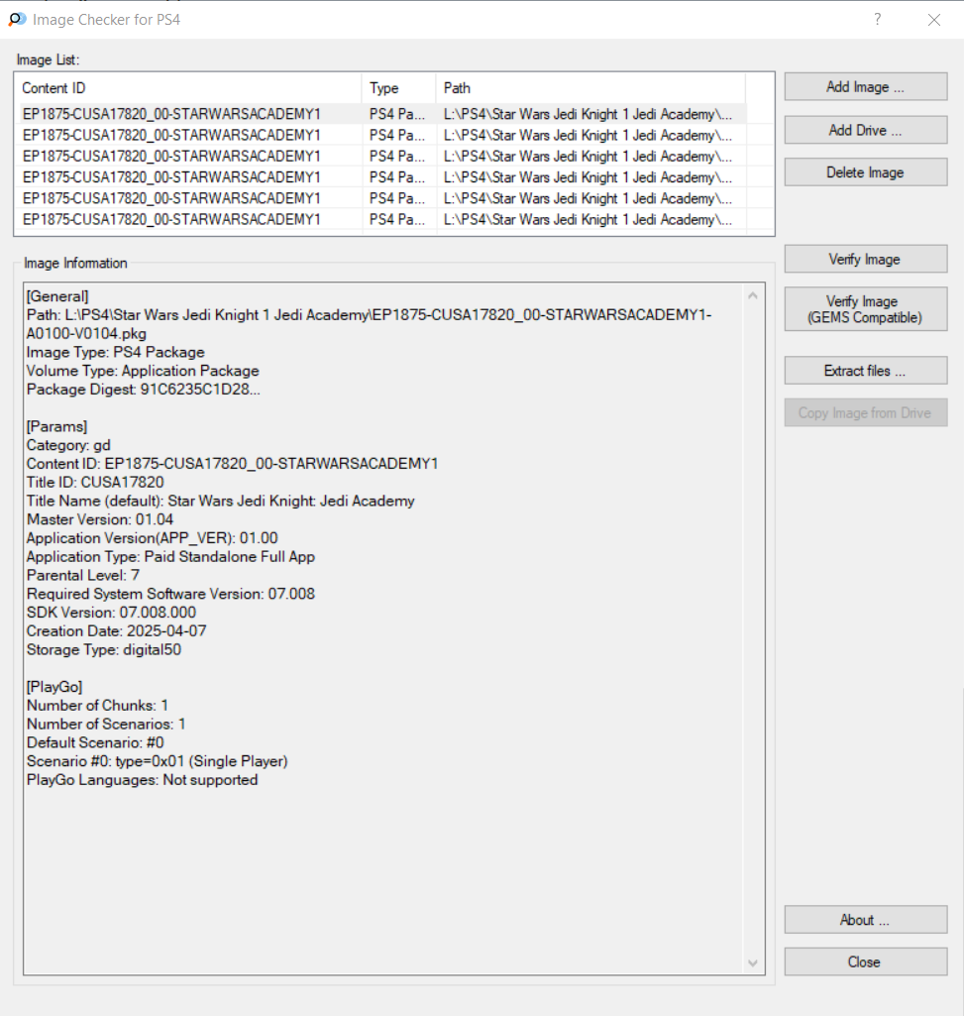The height and width of the screenshot is (1016, 964).
Task: Click the down arrow of the information scrollbar
Action: pyautogui.click(x=753, y=962)
